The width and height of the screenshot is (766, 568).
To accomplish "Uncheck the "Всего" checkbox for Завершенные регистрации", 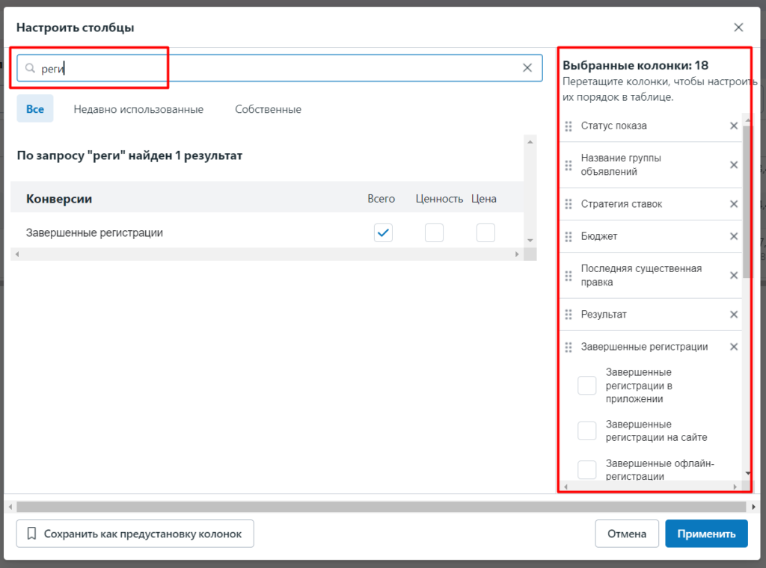I will coord(383,232).
